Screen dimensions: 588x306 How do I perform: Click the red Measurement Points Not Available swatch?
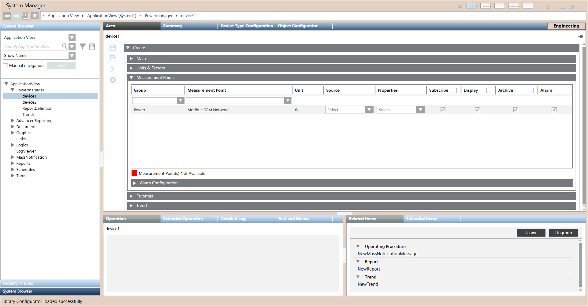134,174
